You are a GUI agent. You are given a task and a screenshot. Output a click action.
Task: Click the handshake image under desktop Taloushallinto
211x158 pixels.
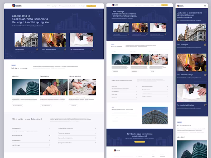click(54, 87)
